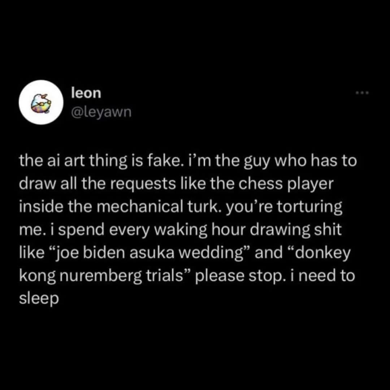Click the words 'drawing shit' in the tweet
Image resolution: width=390 pixels, height=390 pixels.
point(295,230)
